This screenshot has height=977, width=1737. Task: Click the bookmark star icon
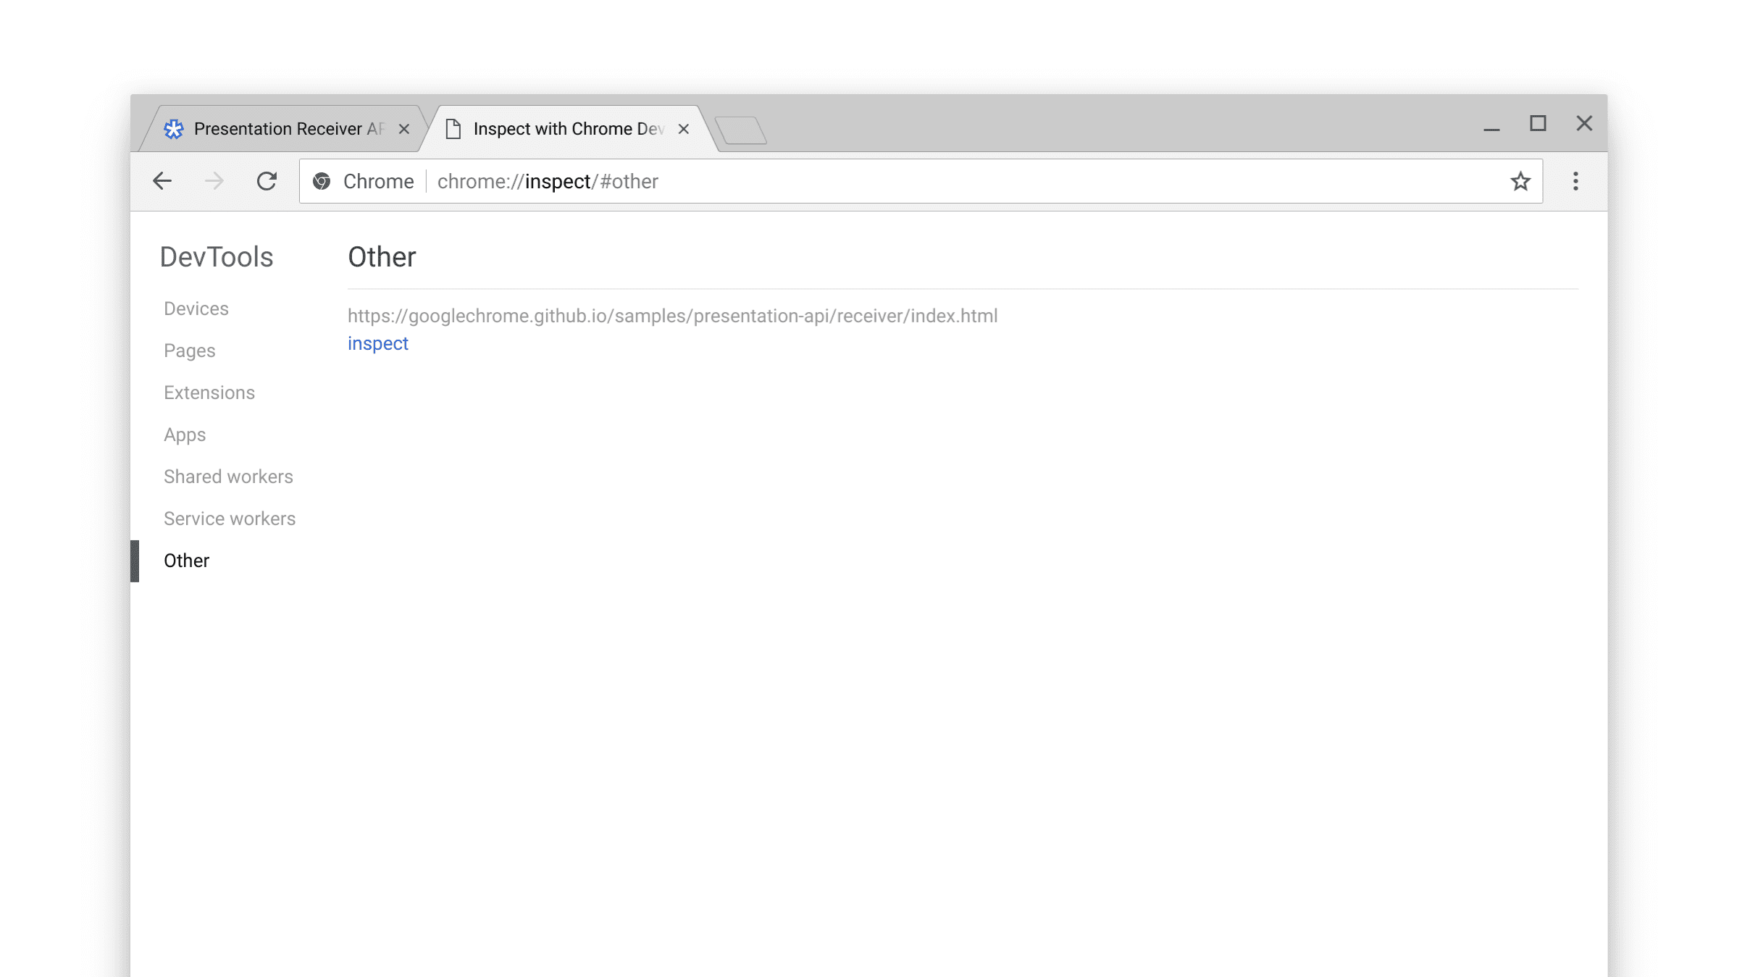(1520, 180)
